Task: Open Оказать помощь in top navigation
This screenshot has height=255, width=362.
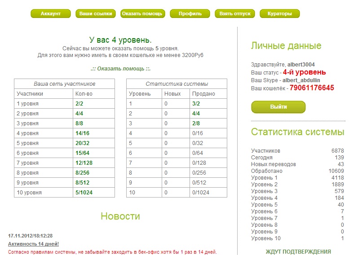Action: coord(142,13)
